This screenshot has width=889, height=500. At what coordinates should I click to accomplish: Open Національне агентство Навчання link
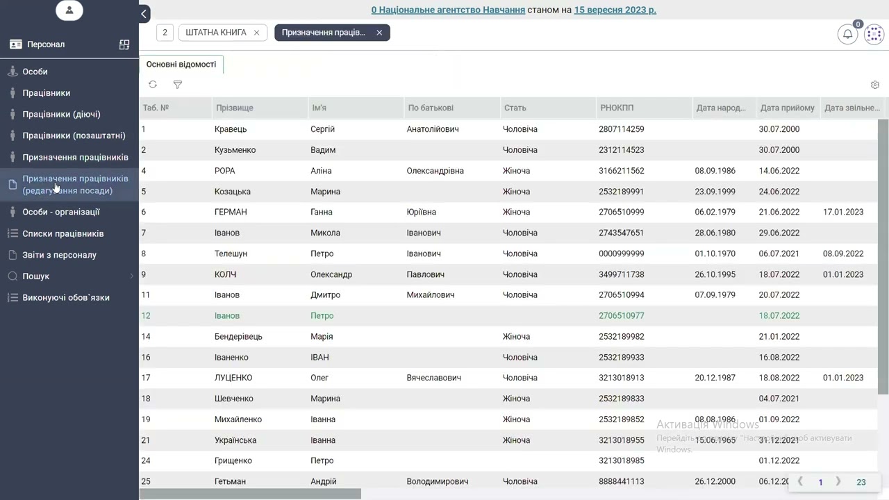pyautogui.click(x=448, y=10)
